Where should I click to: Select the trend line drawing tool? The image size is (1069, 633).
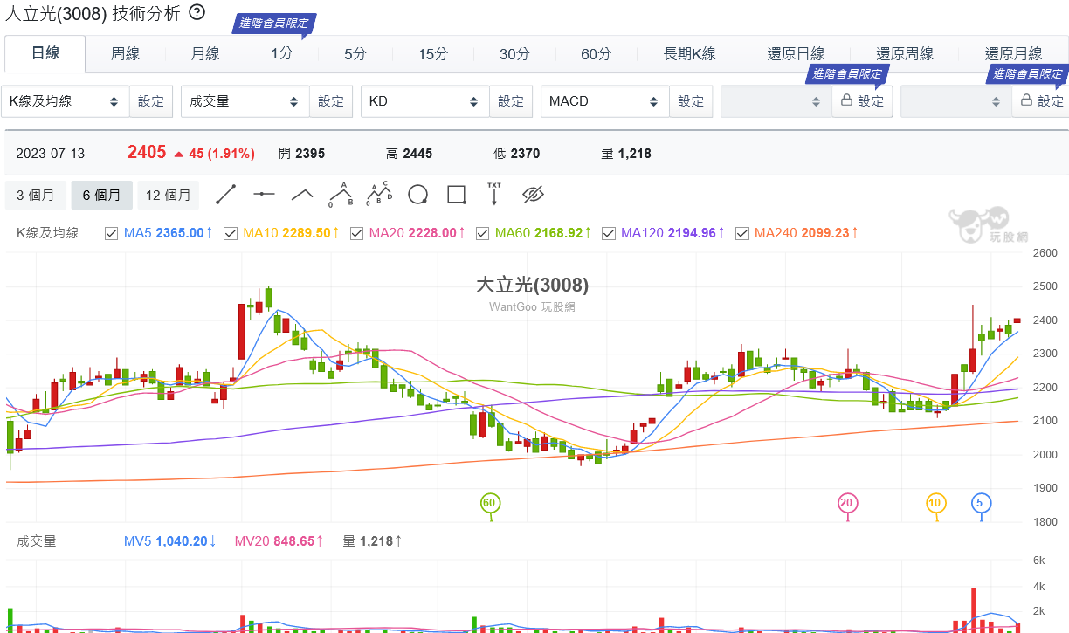[x=226, y=194]
